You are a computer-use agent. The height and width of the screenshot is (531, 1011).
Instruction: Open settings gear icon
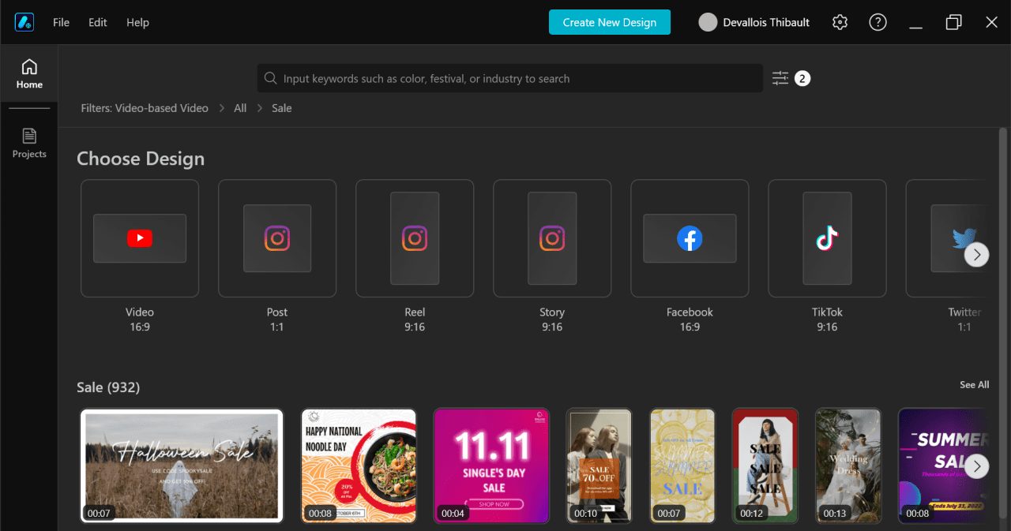pos(840,22)
